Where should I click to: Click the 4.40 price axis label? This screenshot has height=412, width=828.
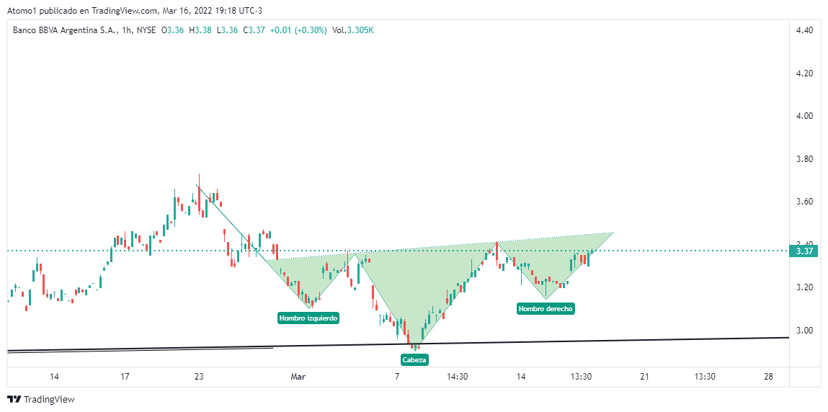click(x=803, y=31)
